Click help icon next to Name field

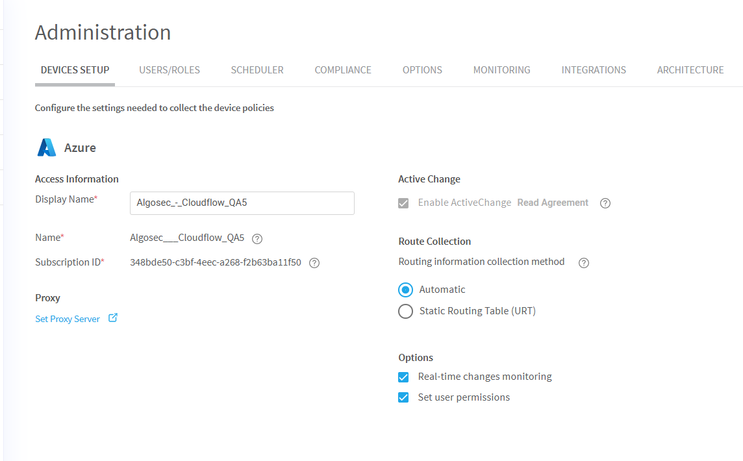(257, 238)
